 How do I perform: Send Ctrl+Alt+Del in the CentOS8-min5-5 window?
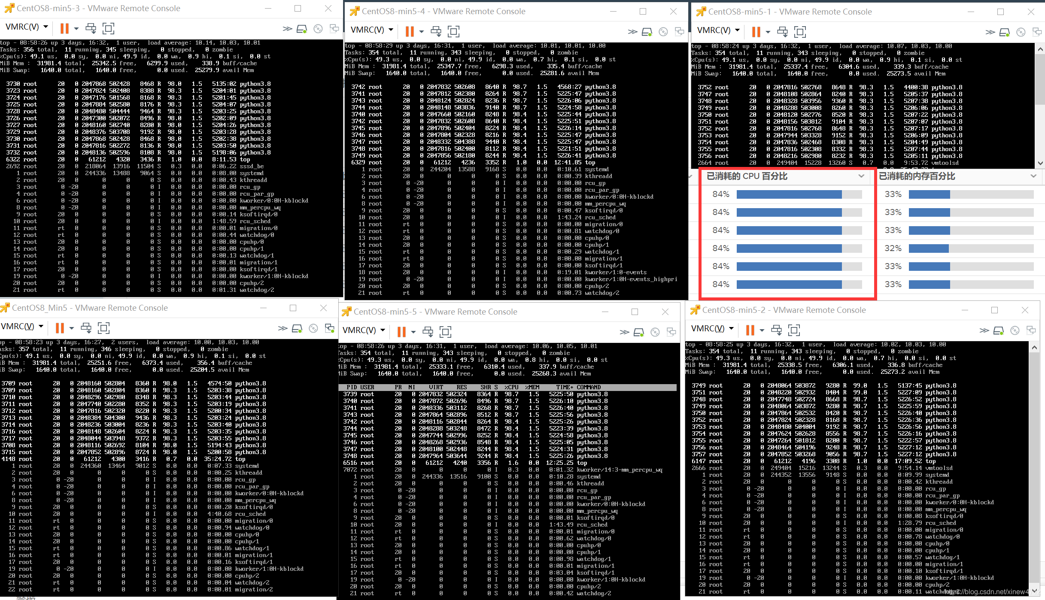click(428, 331)
